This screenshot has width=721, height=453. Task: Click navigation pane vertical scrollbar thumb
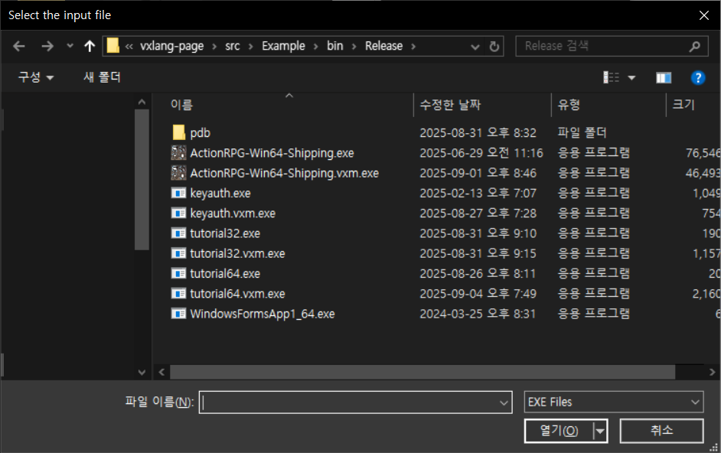coord(142,179)
